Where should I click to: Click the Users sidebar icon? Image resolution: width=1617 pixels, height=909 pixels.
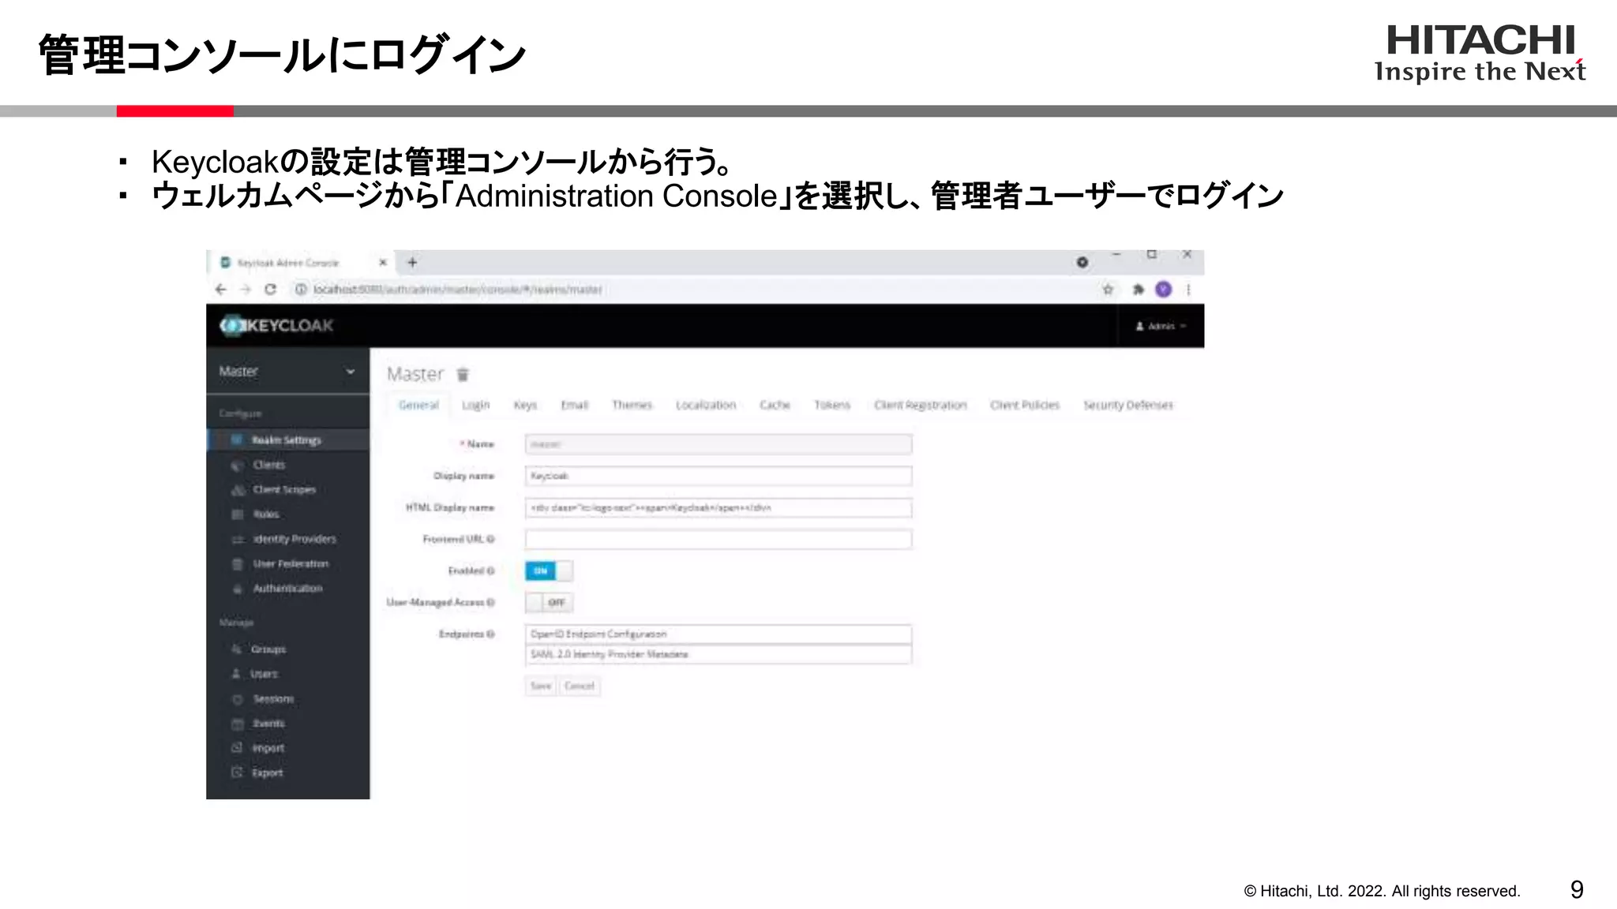(236, 674)
